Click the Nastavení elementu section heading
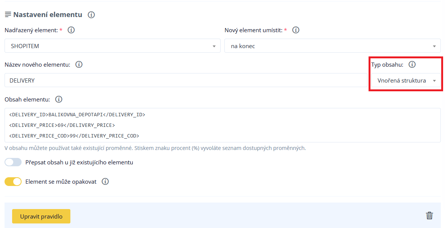The image size is (445, 228). [48, 15]
